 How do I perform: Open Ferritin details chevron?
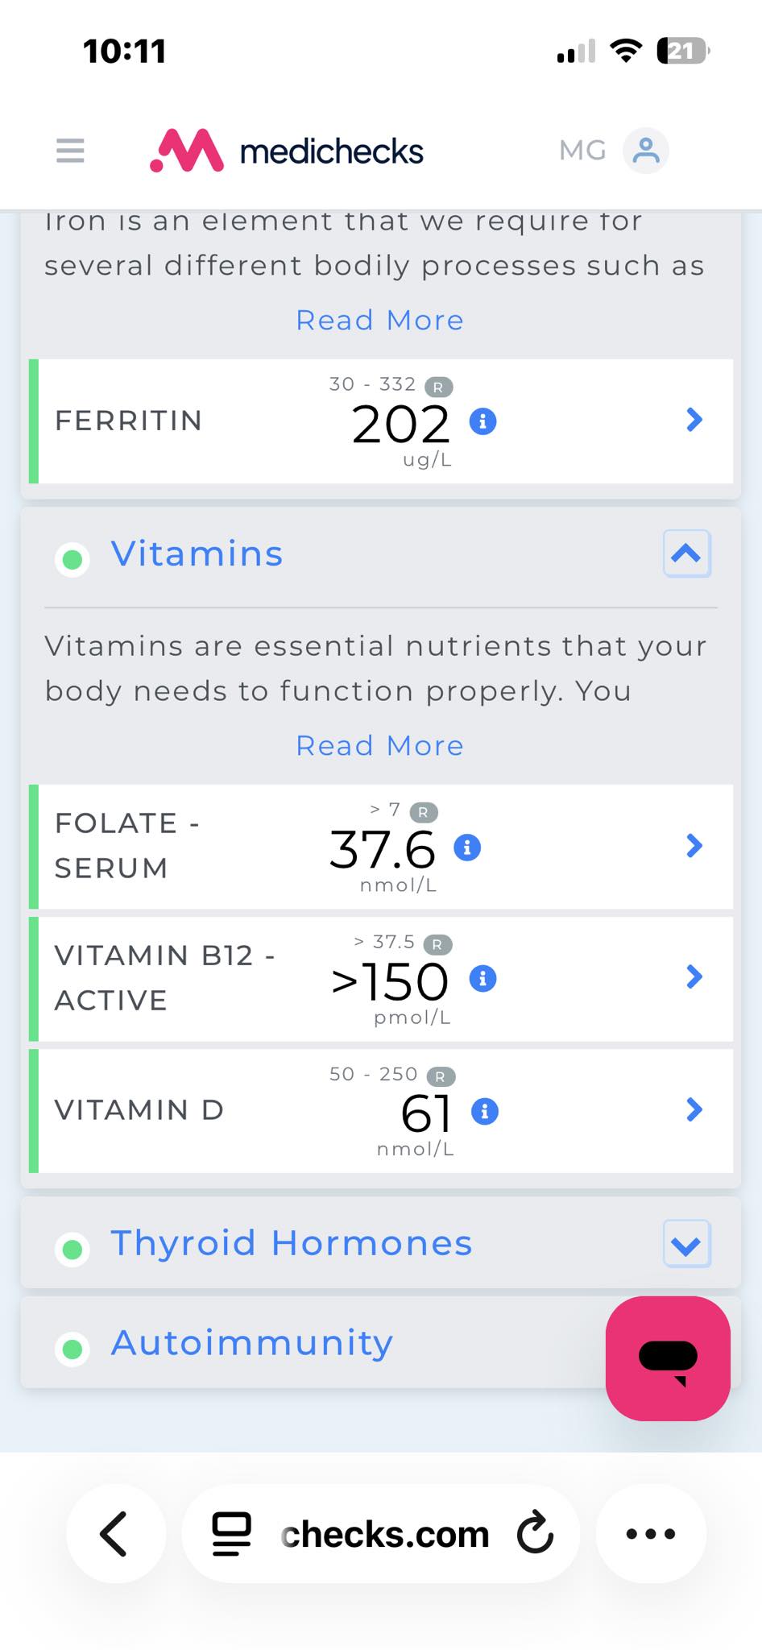click(694, 420)
